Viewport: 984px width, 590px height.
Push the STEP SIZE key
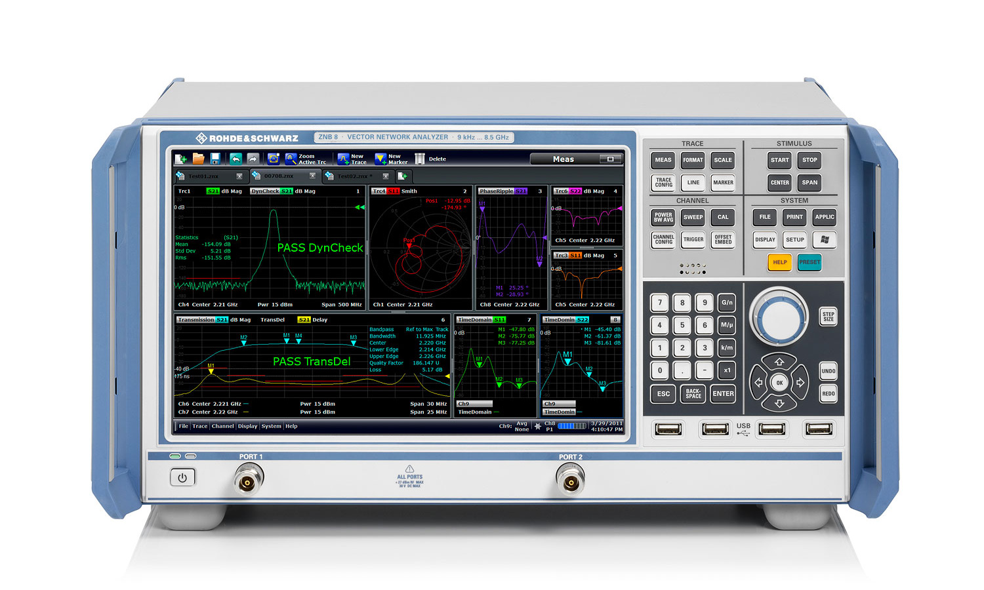click(x=829, y=317)
